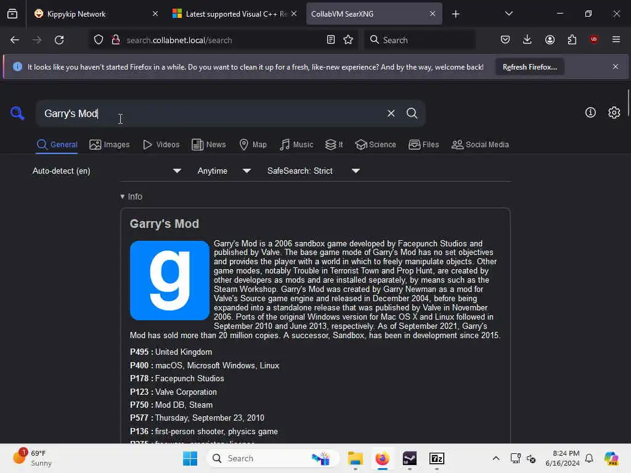The height and width of the screenshot is (473, 631).
Task: Click the Garry's Mod infobox heading
Action: click(164, 224)
